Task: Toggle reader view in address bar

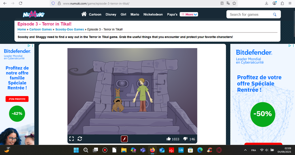Action: [x=222, y=3]
